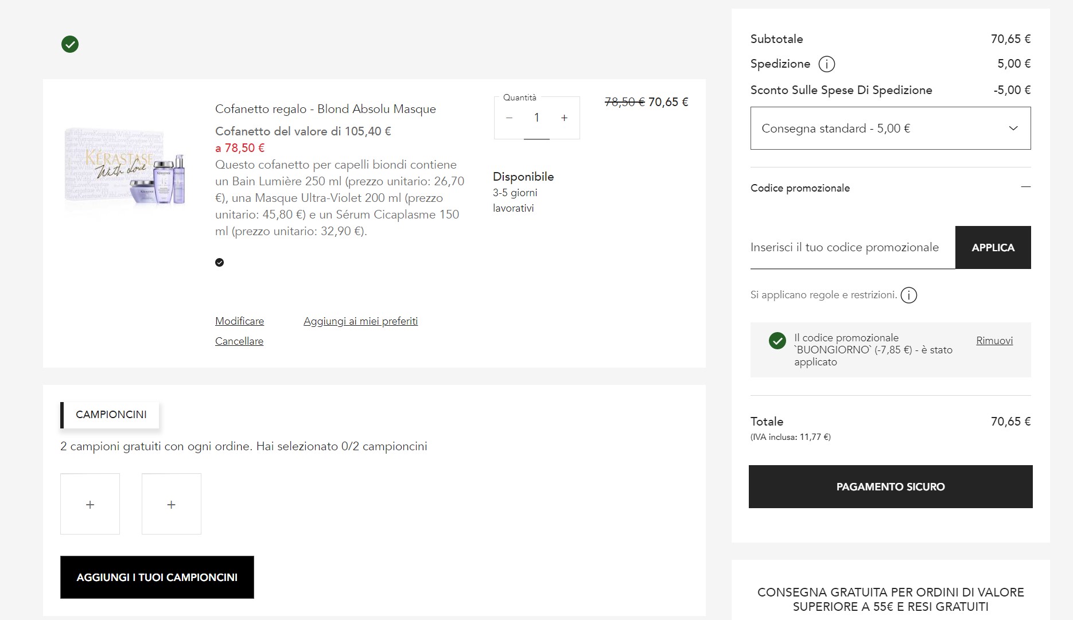This screenshot has width=1073, height=620.
Task: Click the shipping info icon next to Spedizione
Action: click(x=826, y=64)
